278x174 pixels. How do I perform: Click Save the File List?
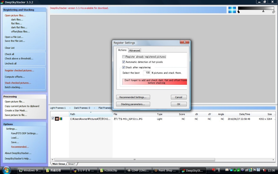[15, 41]
